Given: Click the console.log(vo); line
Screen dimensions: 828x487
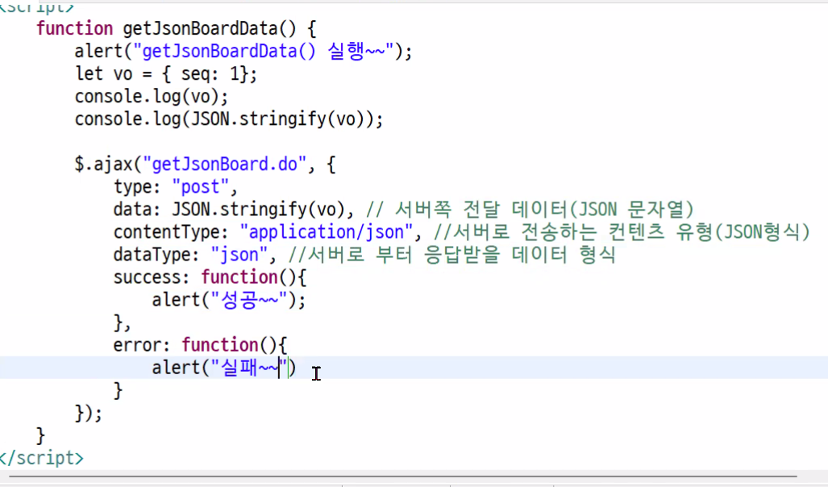Looking at the screenshot, I should [x=152, y=97].
